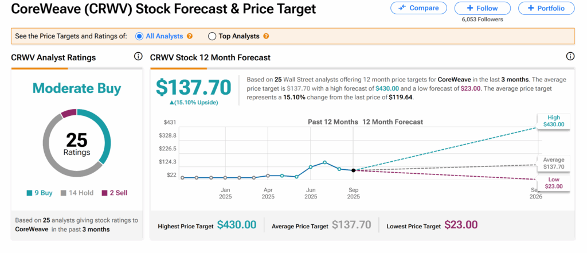The width and height of the screenshot is (587, 253).
Task: Click the gray Hold legend swatch
Action: point(62,193)
